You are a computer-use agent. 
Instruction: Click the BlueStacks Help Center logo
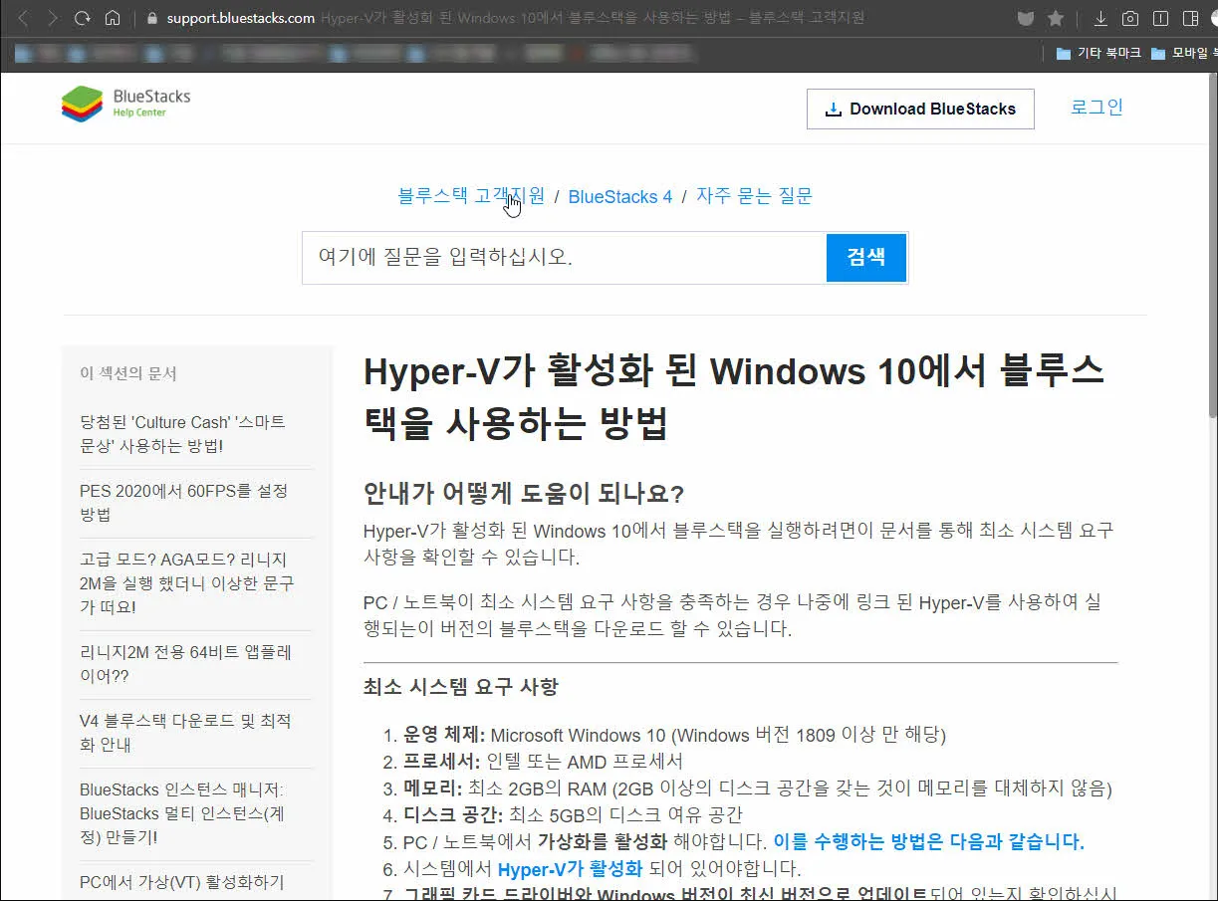[123, 102]
